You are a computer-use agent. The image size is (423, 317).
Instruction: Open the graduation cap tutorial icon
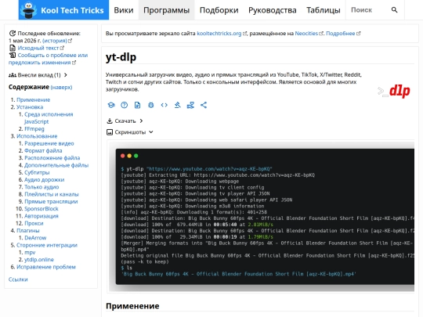pos(111,105)
